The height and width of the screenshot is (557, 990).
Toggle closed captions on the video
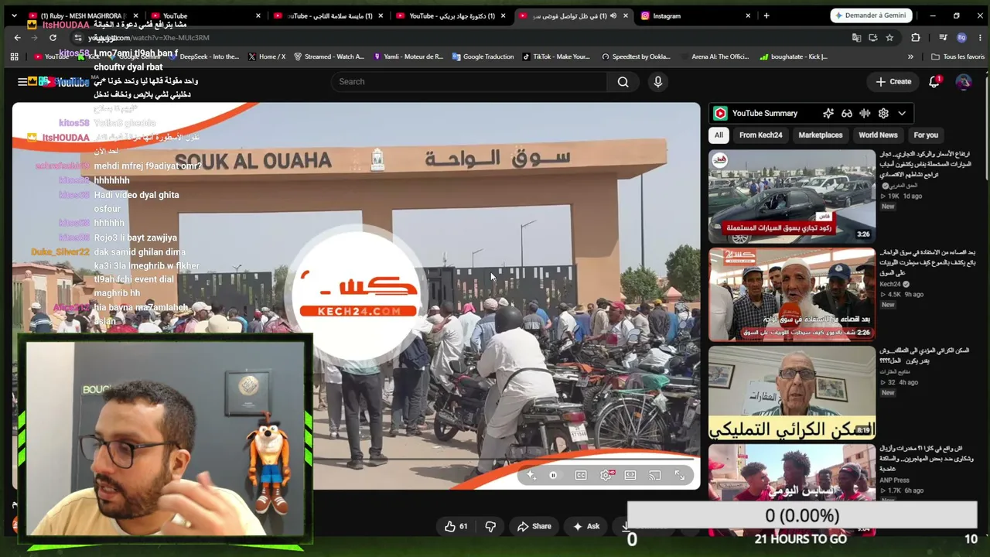[581, 475]
